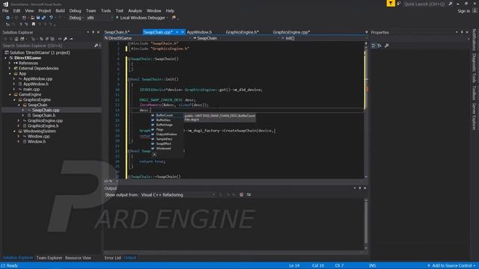This screenshot has height=269, width=479.
Task: Switch to GraphicsEngine.cpp tab
Action: (291, 32)
